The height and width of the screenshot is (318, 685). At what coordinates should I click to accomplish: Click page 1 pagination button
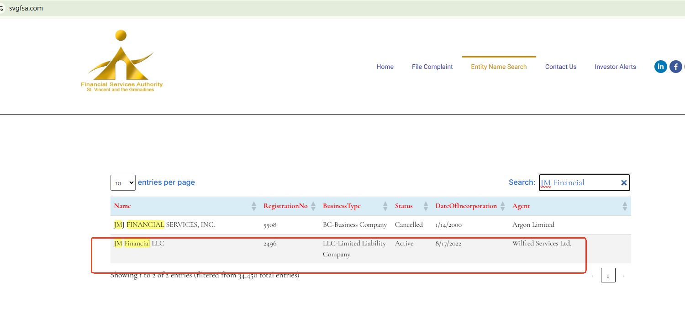(x=608, y=276)
